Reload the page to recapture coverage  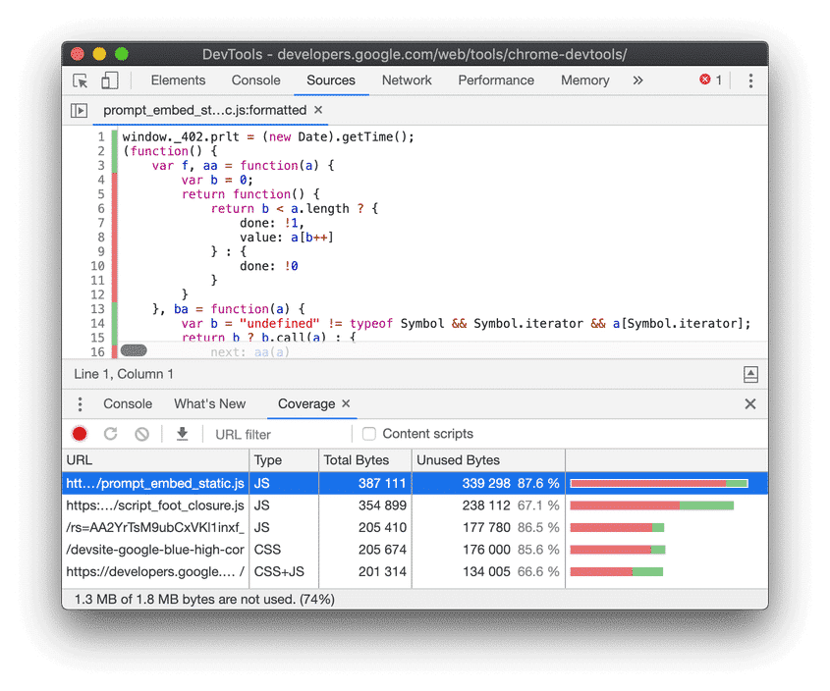(110, 433)
